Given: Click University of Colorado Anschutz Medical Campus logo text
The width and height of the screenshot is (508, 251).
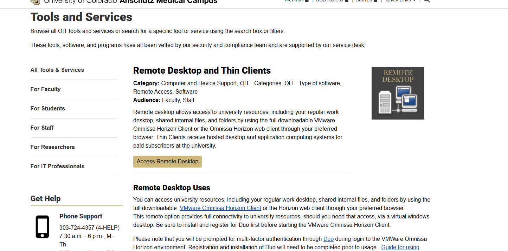Looking at the screenshot, I should [x=130, y=1].
